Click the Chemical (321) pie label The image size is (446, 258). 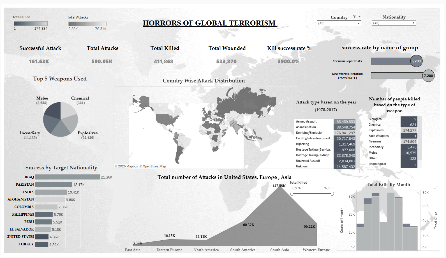(x=80, y=100)
